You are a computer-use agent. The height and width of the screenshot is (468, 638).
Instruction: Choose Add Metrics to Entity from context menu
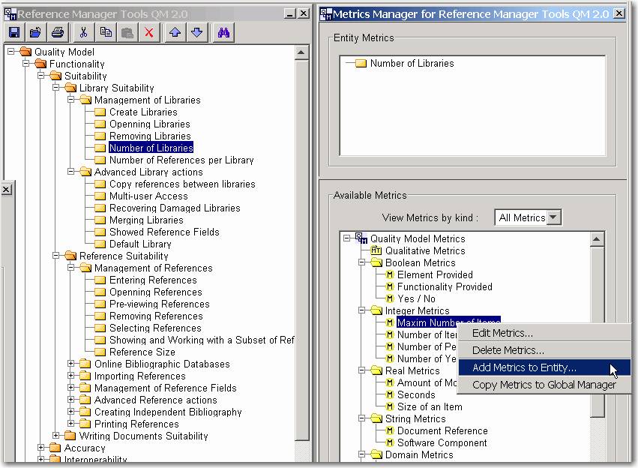click(x=524, y=367)
